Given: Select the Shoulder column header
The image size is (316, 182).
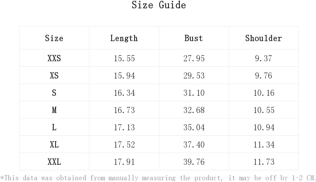Looking at the screenshot, I should pos(263,38).
